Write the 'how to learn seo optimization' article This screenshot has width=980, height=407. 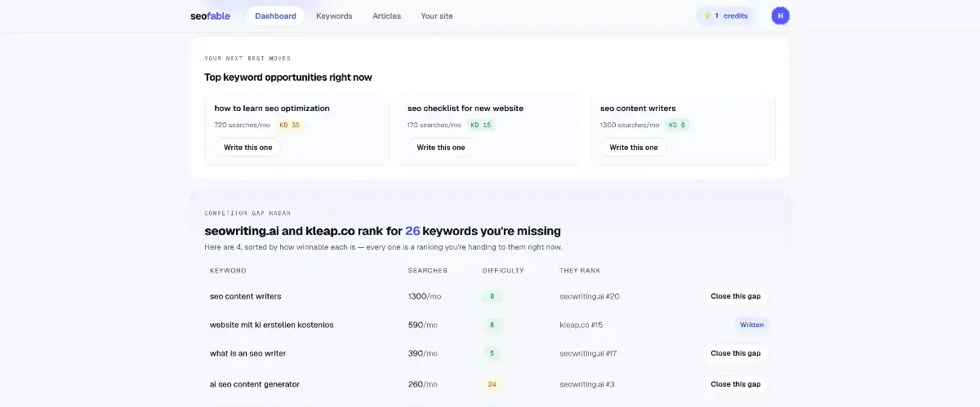coord(248,148)
